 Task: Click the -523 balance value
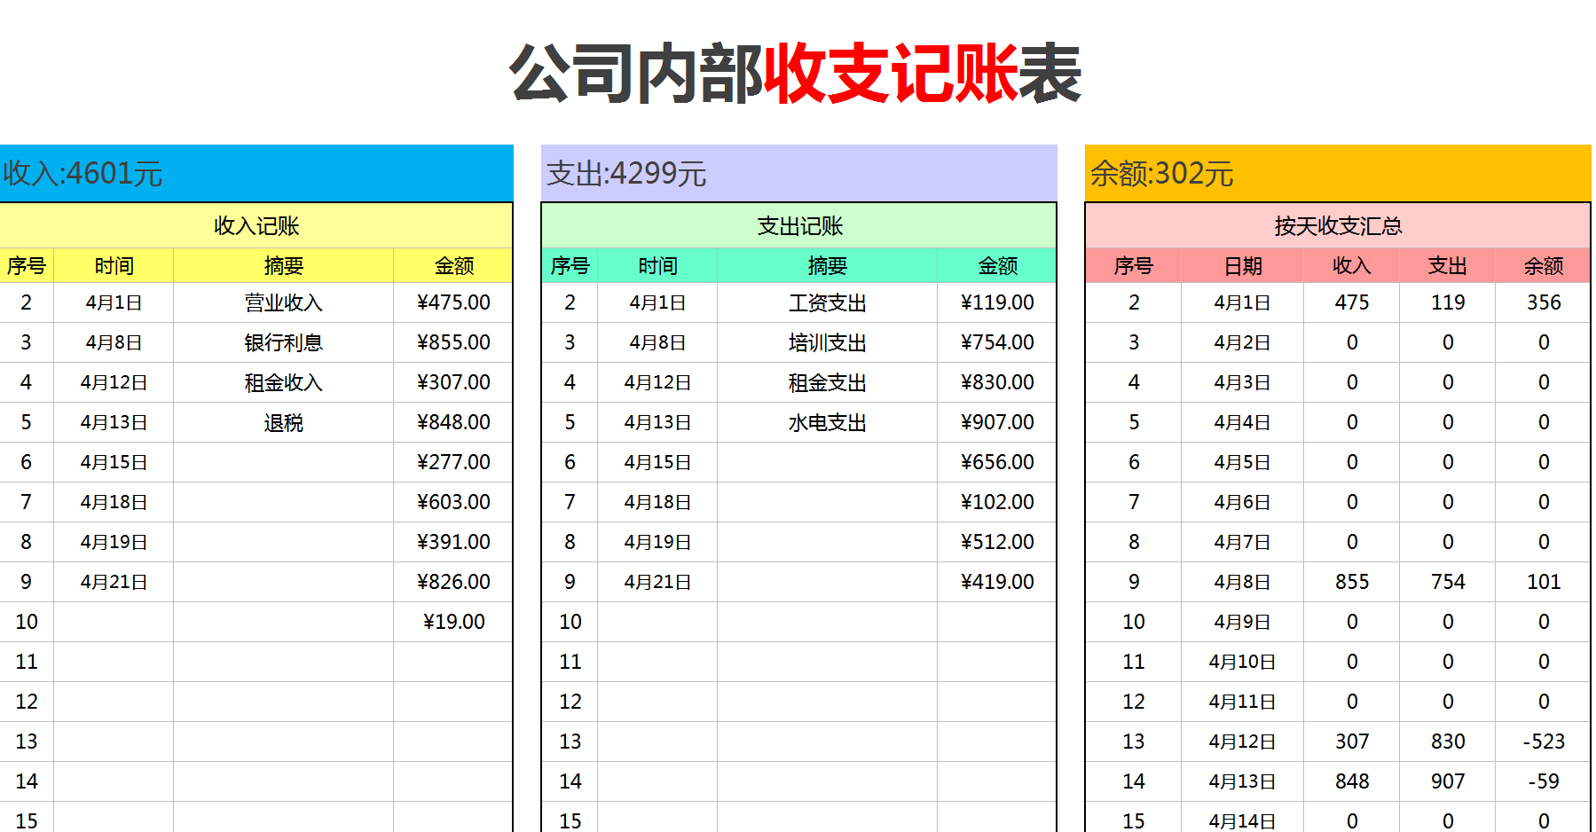1543,742
